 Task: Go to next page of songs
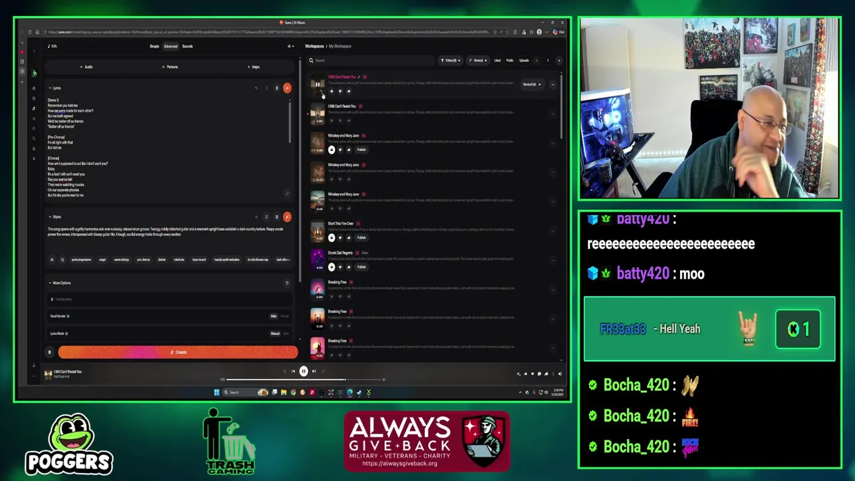pyautogui.click(x=558, y=60)
